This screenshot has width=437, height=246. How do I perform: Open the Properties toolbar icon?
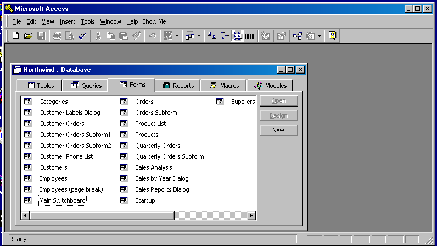click(281, 36)
